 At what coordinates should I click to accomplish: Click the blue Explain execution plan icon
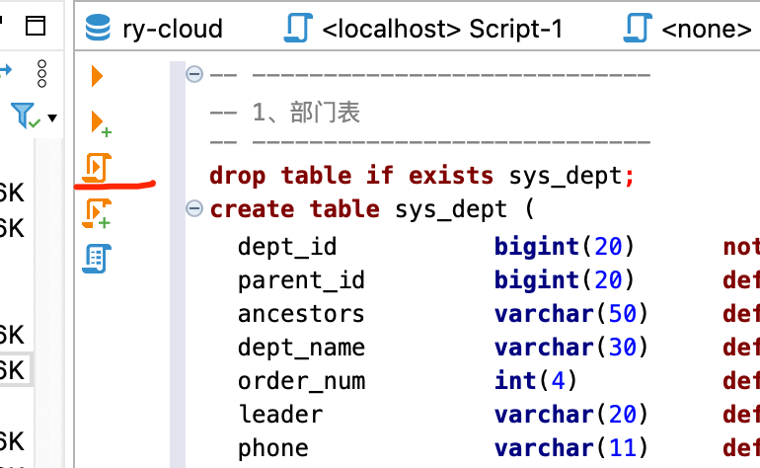[x=97, y=259]
